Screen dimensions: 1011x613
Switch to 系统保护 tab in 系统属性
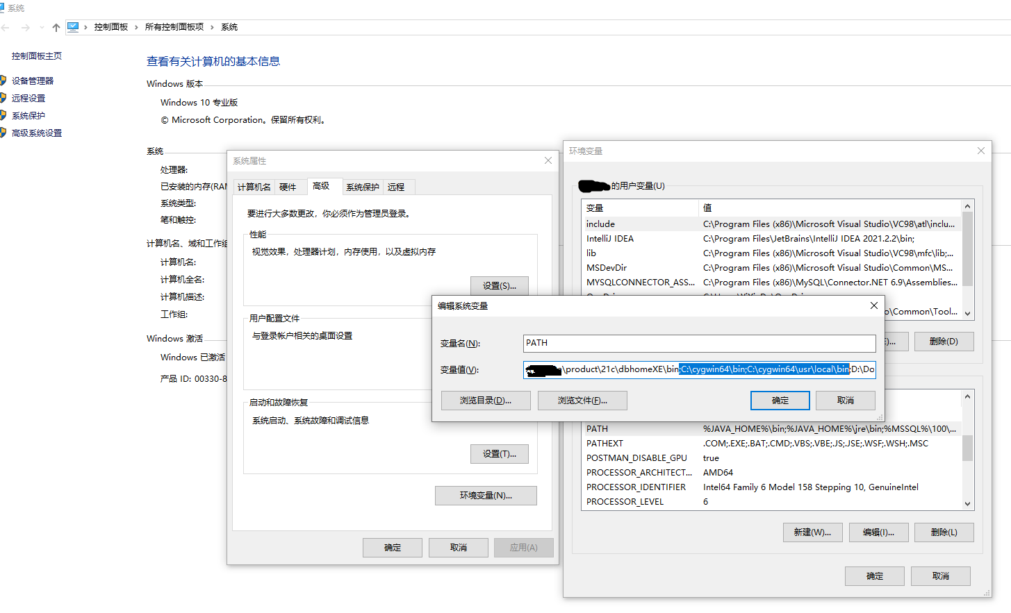[363, 187]
